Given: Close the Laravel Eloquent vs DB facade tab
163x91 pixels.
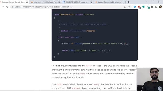Looking at the screenshot, I should [123, 2].
